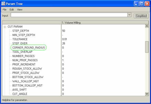Select STEP_OVER parameter
The width and height of the screenshot is (151, 104).
pos(20,43)
